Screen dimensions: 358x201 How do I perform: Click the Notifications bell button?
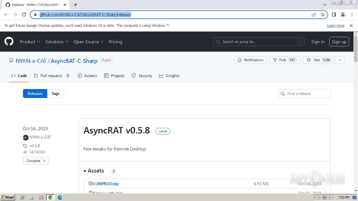[250, 60]
